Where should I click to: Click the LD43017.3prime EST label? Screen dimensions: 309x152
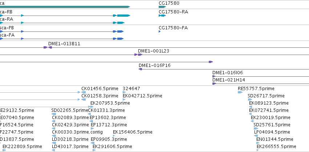click(x=70, y=147)
